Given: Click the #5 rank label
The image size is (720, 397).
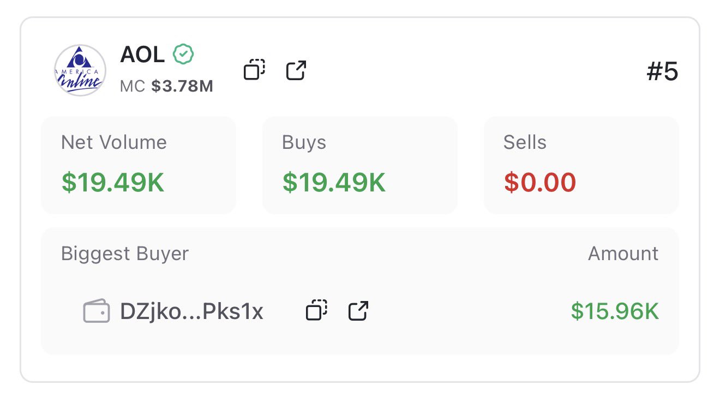Looking at the screenshot, I should [662, 73].
